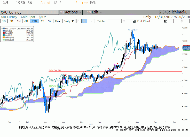Click the 1950.86 price tag on axis
Viewport: 190px width, 137px height.
186,47
